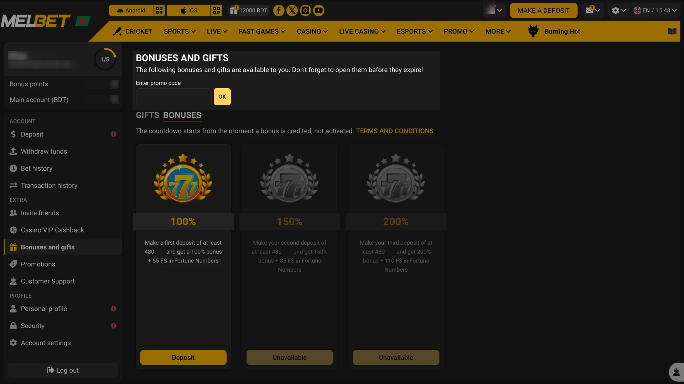Open the EN / 15:48 language dropdown
The height and width of the screenshot is (384, 684).
[x=655, y=10]
